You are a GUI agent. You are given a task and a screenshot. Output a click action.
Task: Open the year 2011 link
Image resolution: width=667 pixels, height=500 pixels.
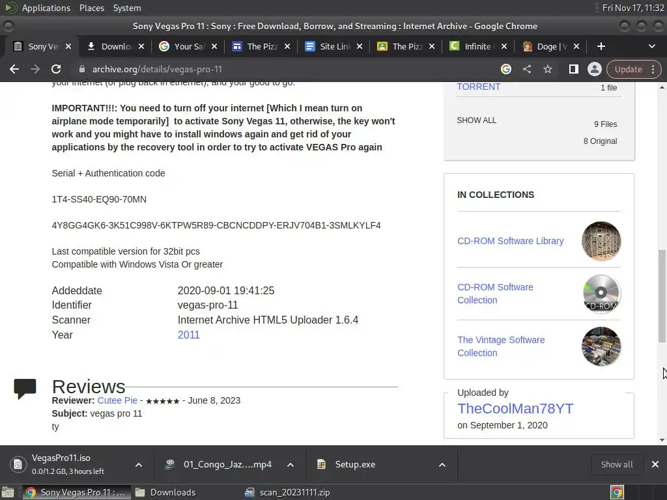(x=188, y=335)
